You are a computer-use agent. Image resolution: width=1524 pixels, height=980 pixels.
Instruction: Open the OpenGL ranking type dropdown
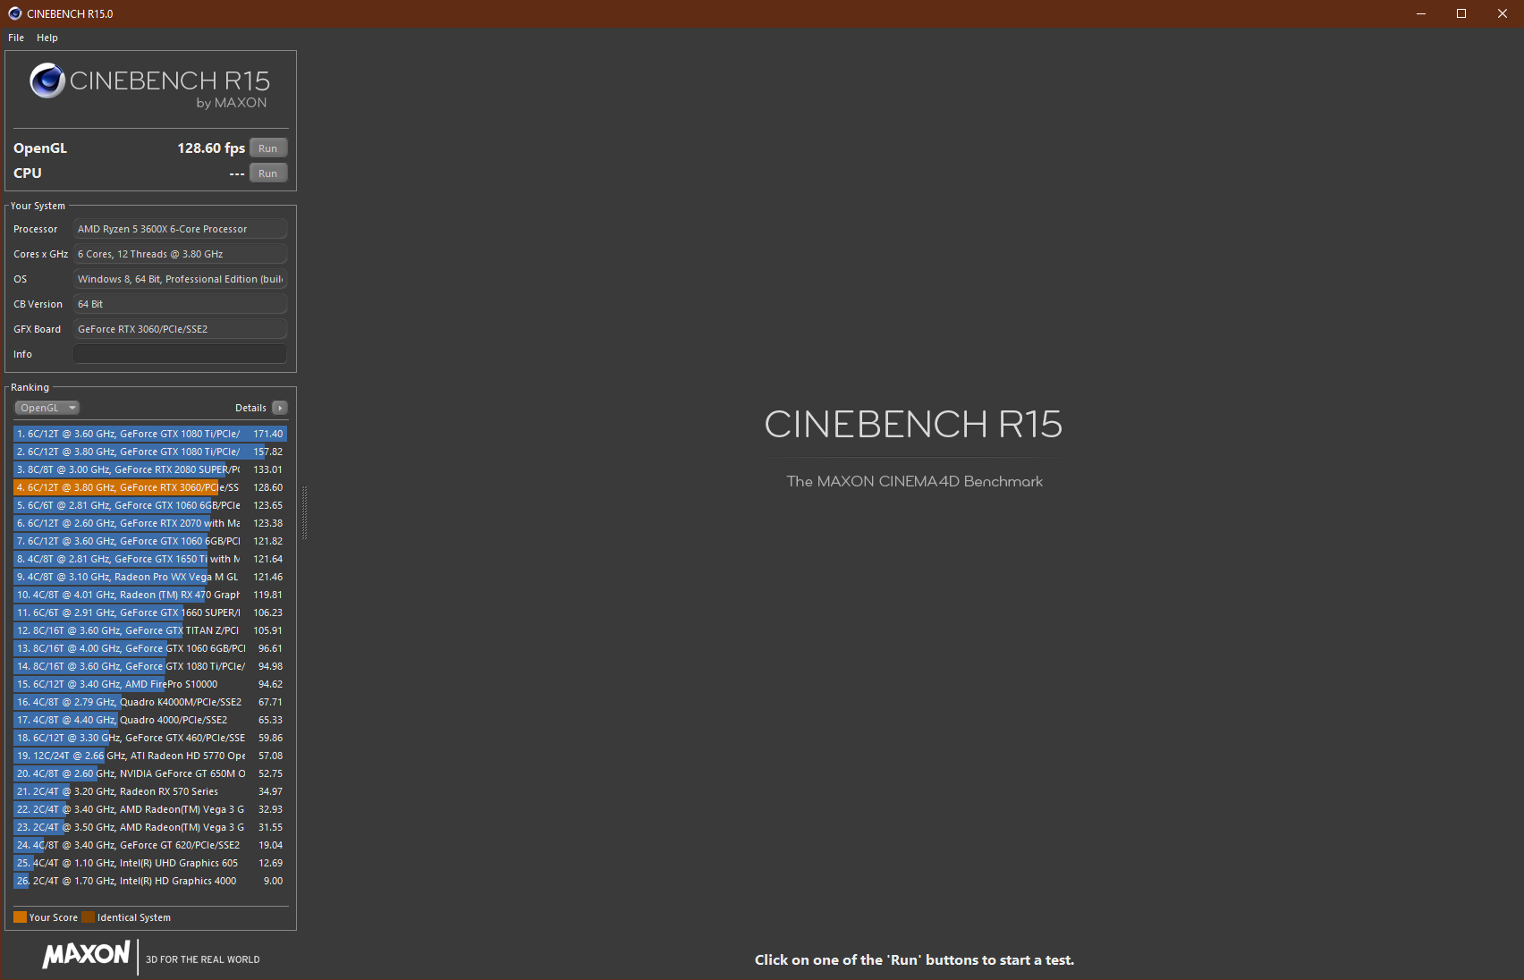[x=47, y=408]
